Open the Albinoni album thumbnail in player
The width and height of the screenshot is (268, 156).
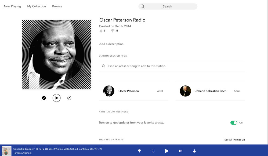(x=7, y=151)
